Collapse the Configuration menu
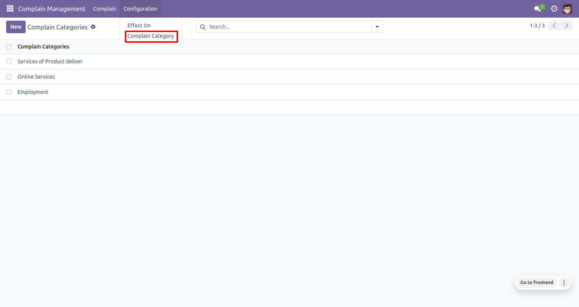 tap(141, 8)
